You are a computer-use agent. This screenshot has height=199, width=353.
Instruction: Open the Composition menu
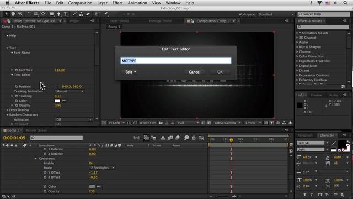[x=80, y=3]
